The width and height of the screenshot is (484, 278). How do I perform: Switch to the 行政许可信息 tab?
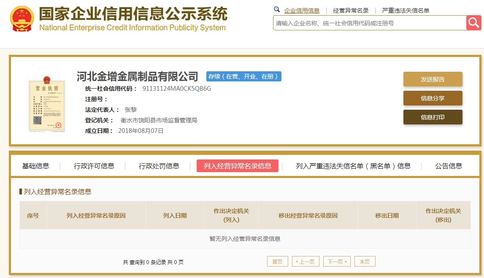94,166
